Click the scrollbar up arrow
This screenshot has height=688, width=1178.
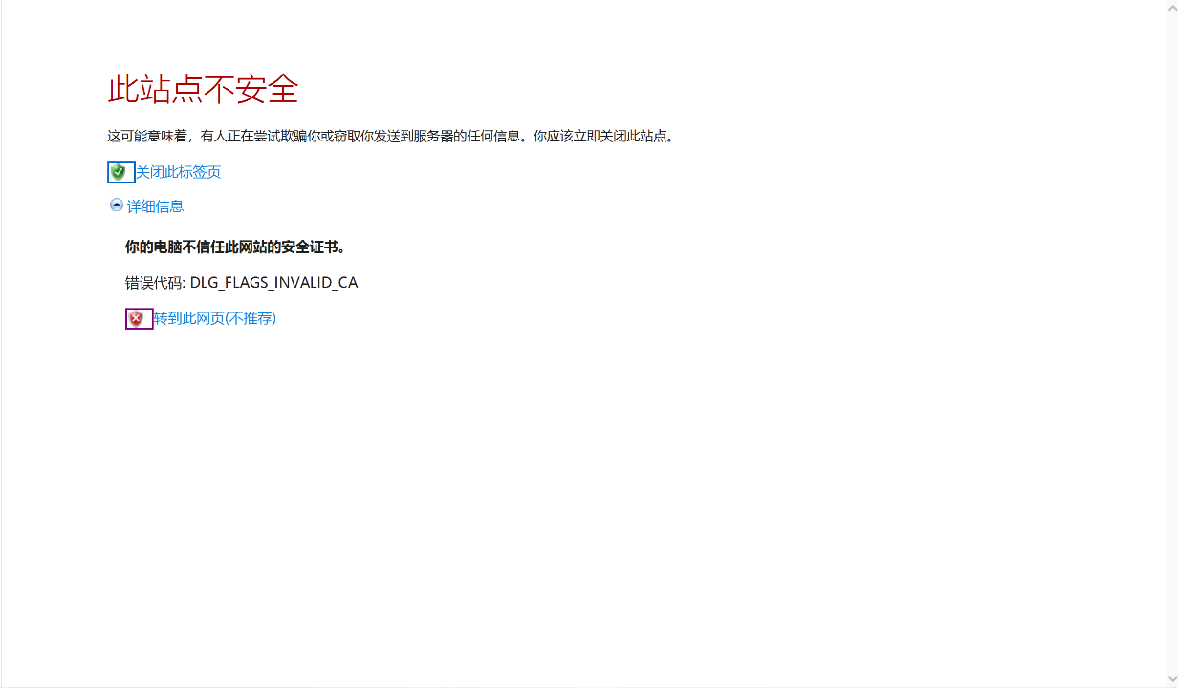pos(1172,8)
